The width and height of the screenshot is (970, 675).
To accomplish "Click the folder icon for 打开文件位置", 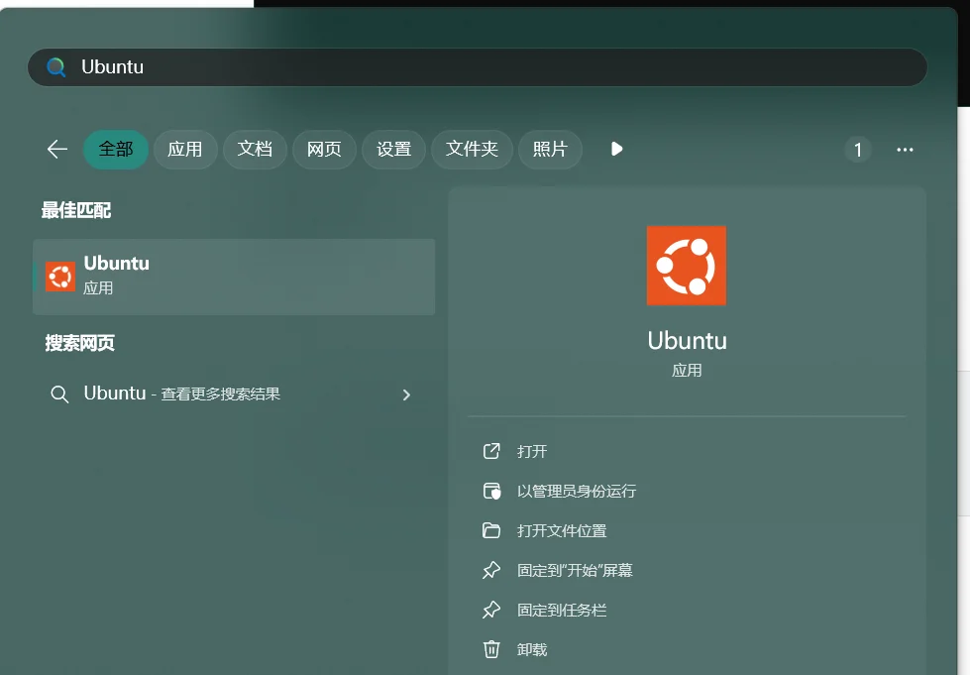I will (x=491, y=530).
